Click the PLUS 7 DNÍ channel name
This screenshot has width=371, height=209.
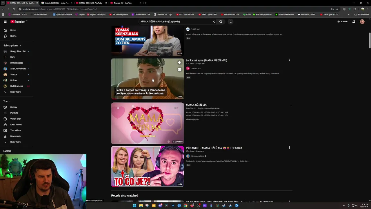[195, 29]
